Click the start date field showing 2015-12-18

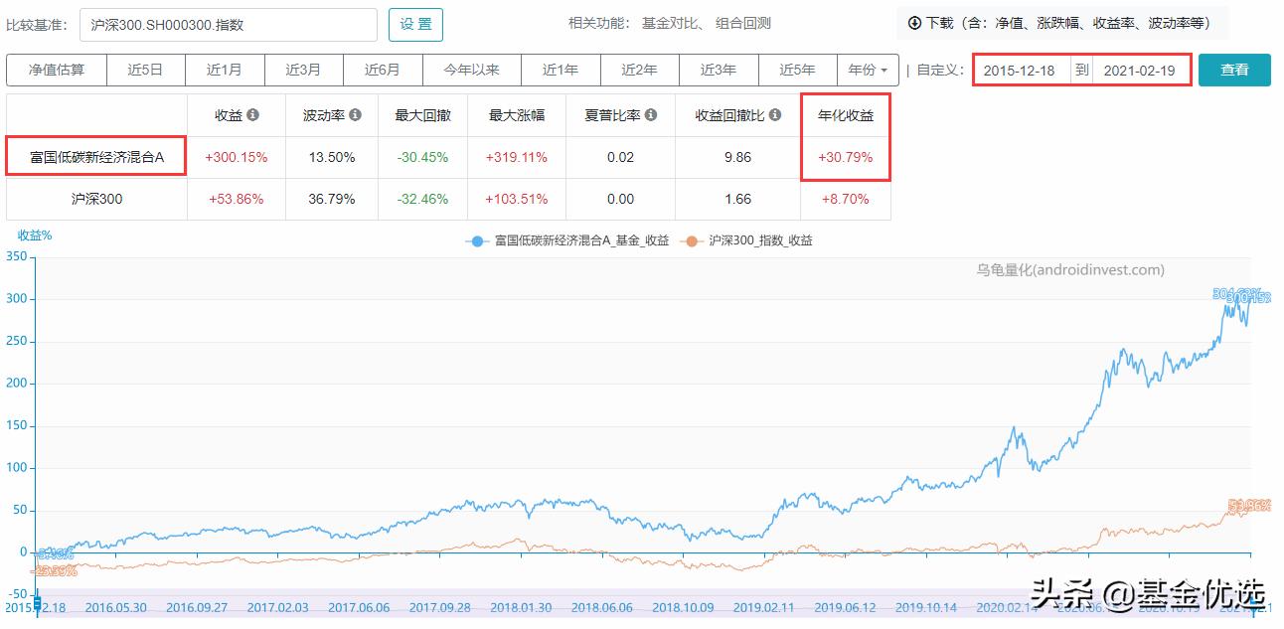1022,70
